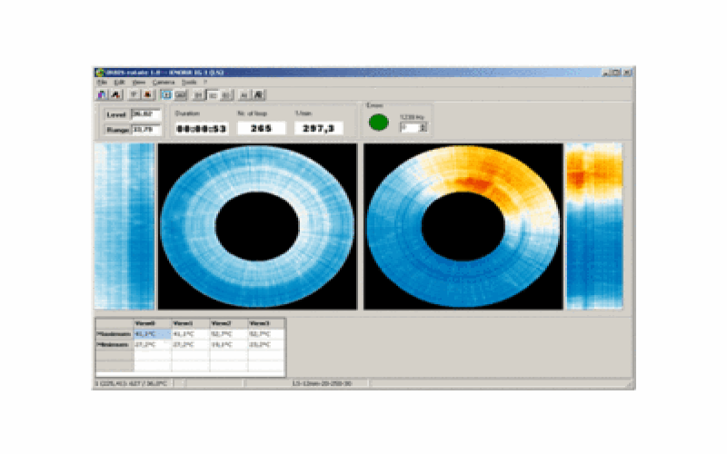
Task: Increase the Hz value with the up arrow
Action: (423, 124)
